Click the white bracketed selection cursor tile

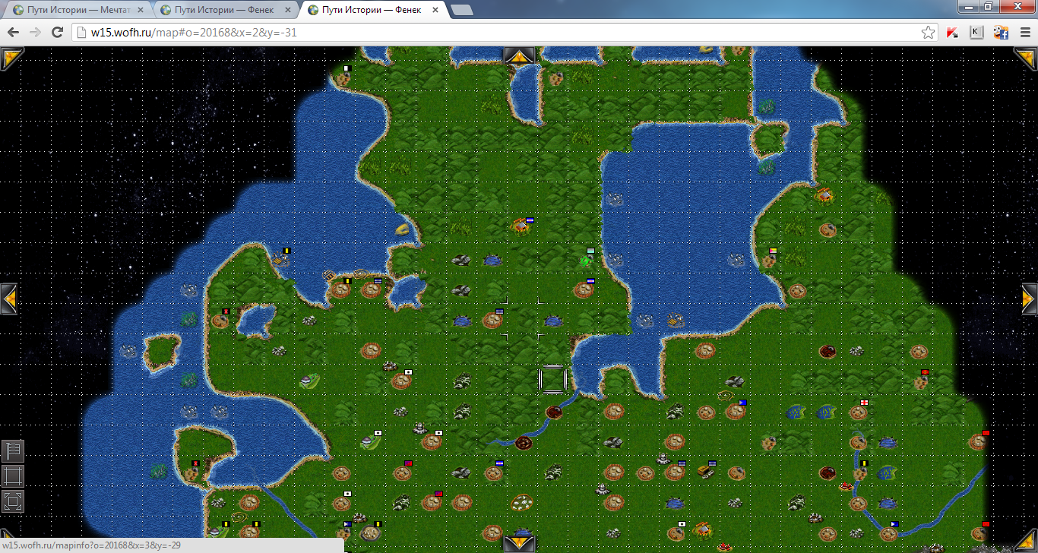(553, 379)
